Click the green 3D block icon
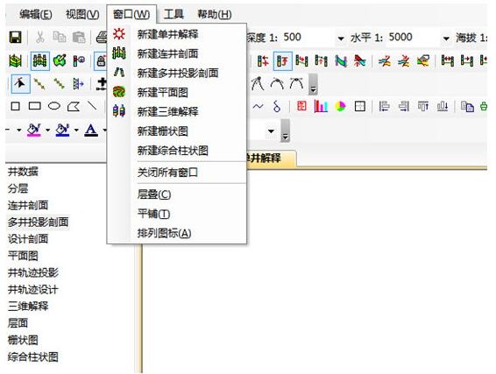 (x=15, y=60)
